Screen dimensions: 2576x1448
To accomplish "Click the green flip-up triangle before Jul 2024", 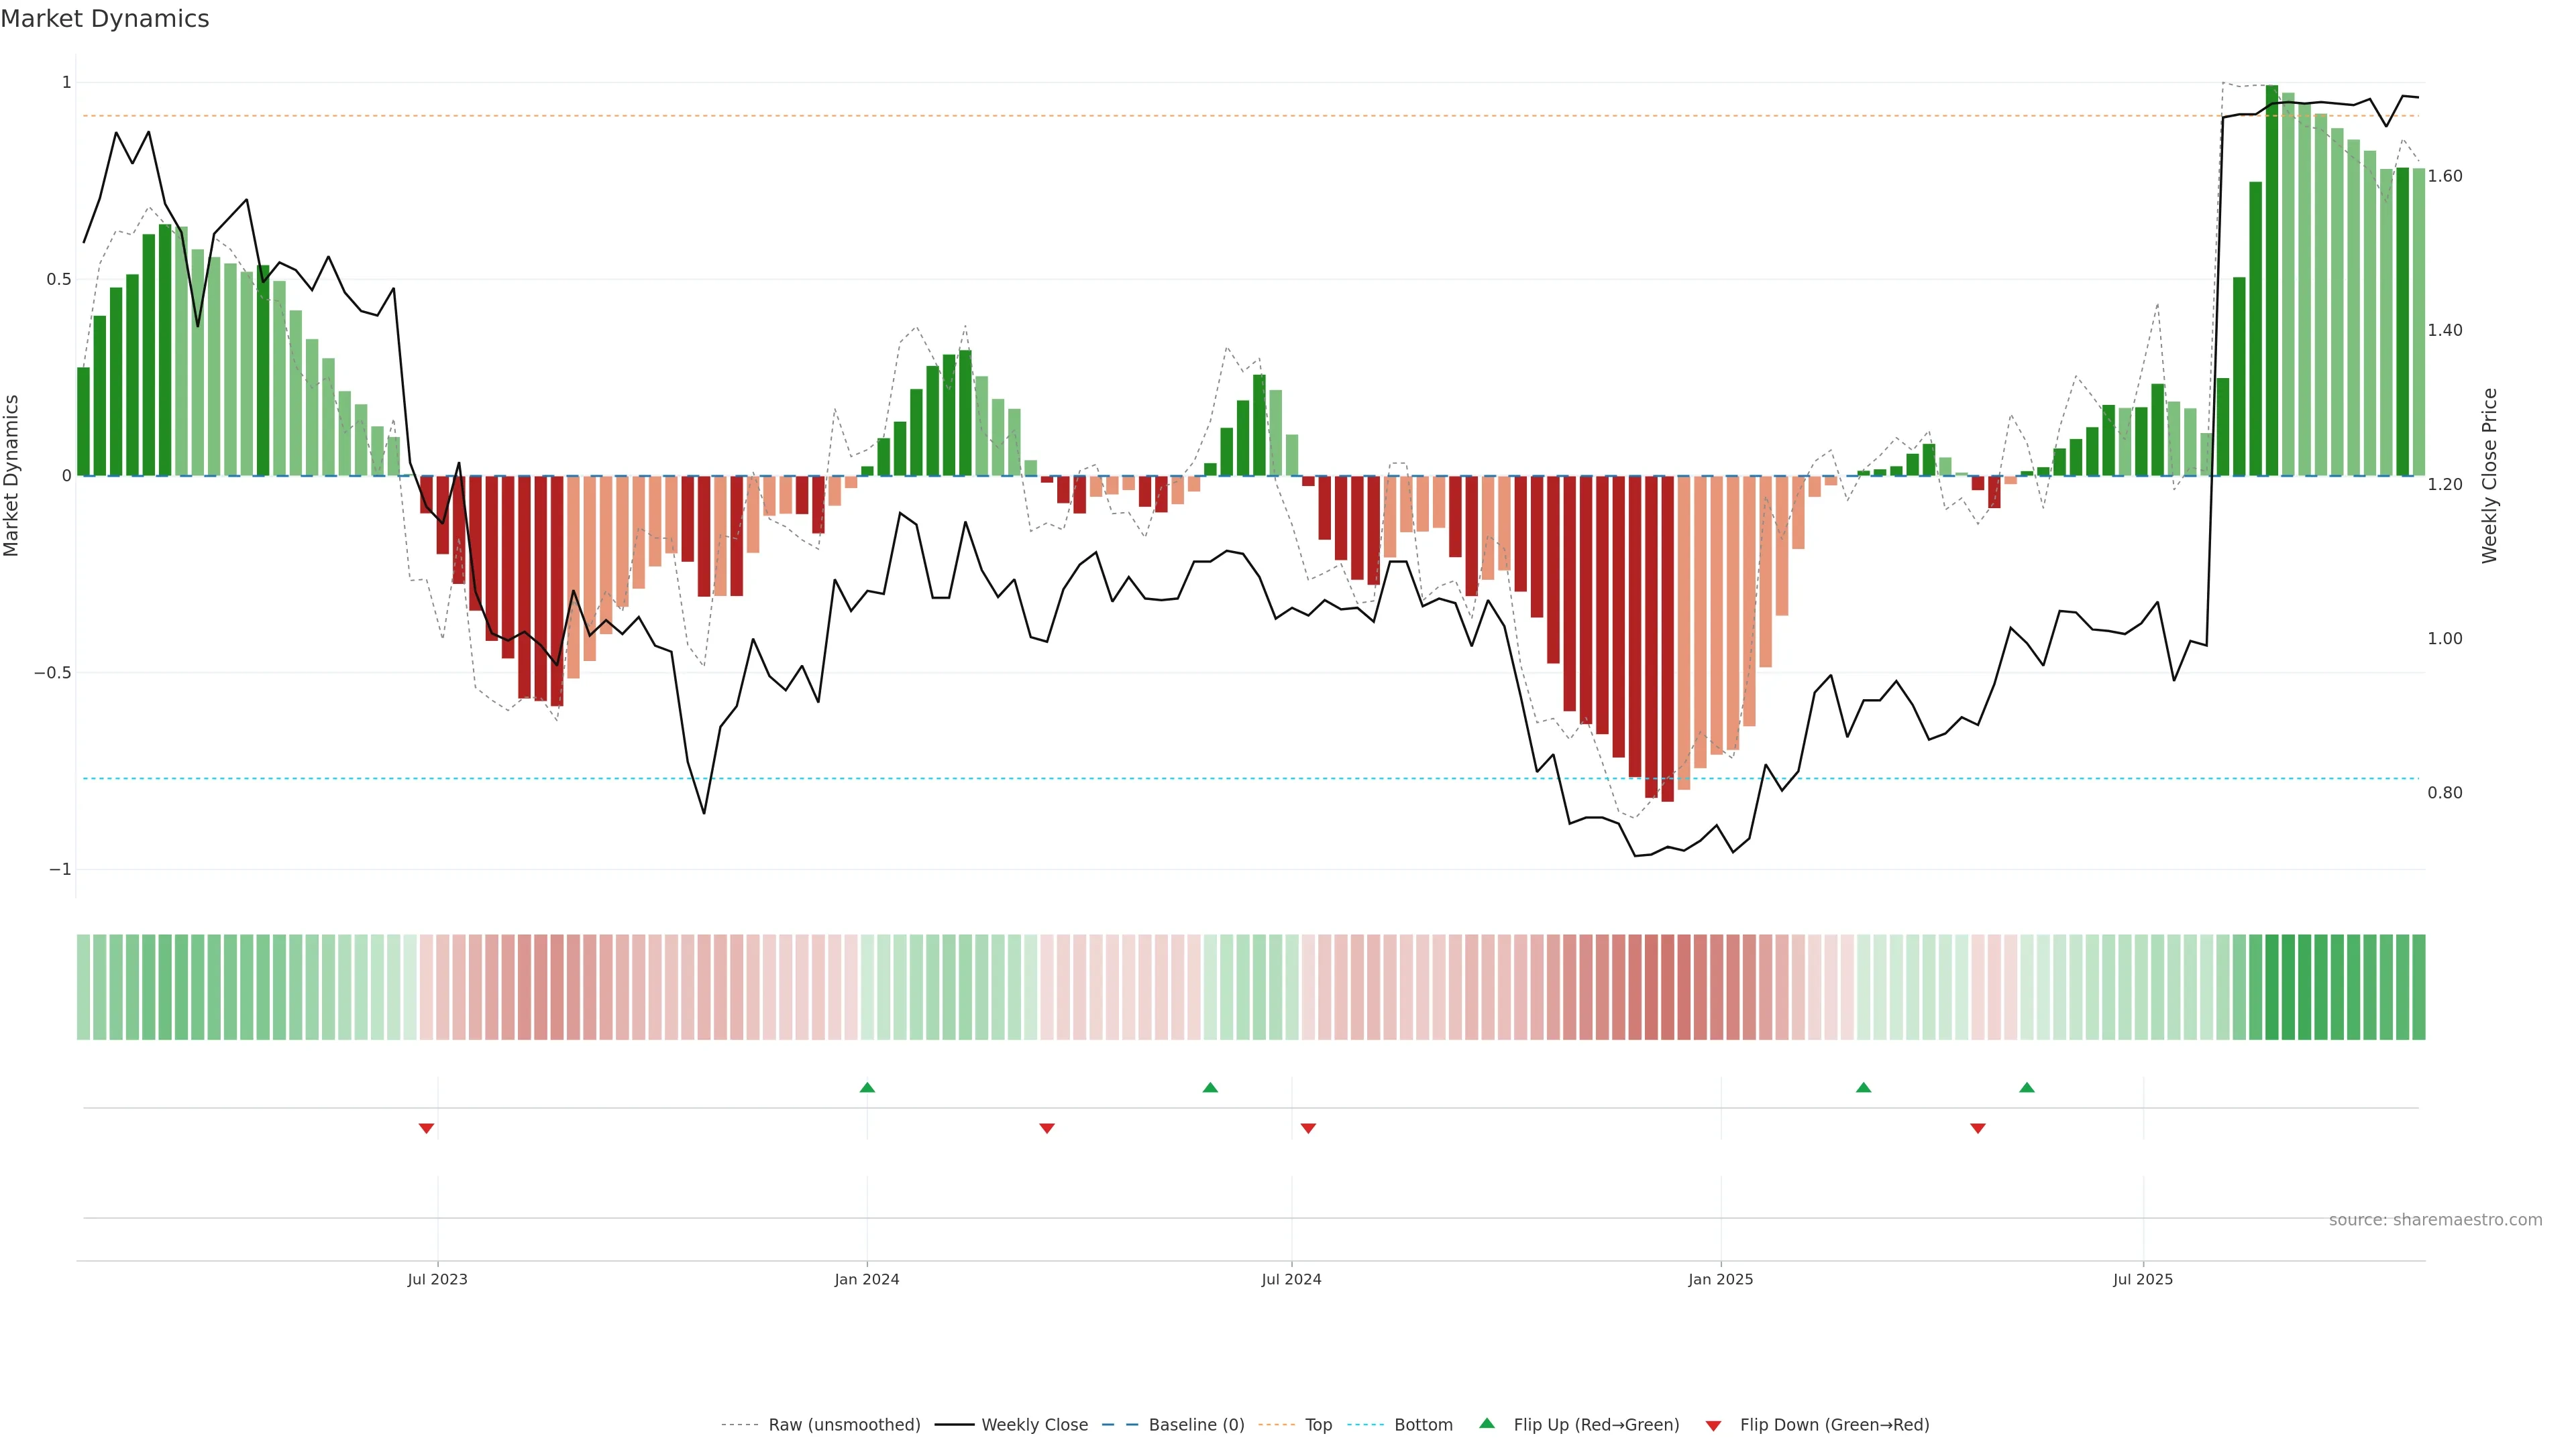I will pos(1210,1087).
